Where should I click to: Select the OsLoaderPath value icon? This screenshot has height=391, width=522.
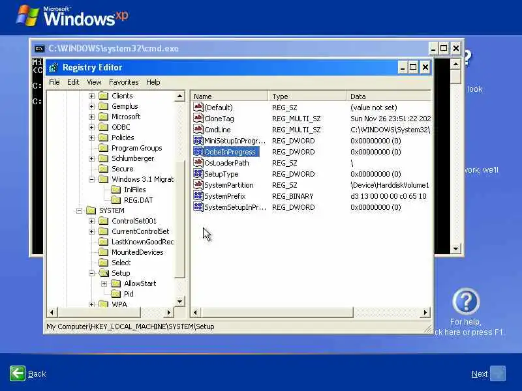point(198,162)
